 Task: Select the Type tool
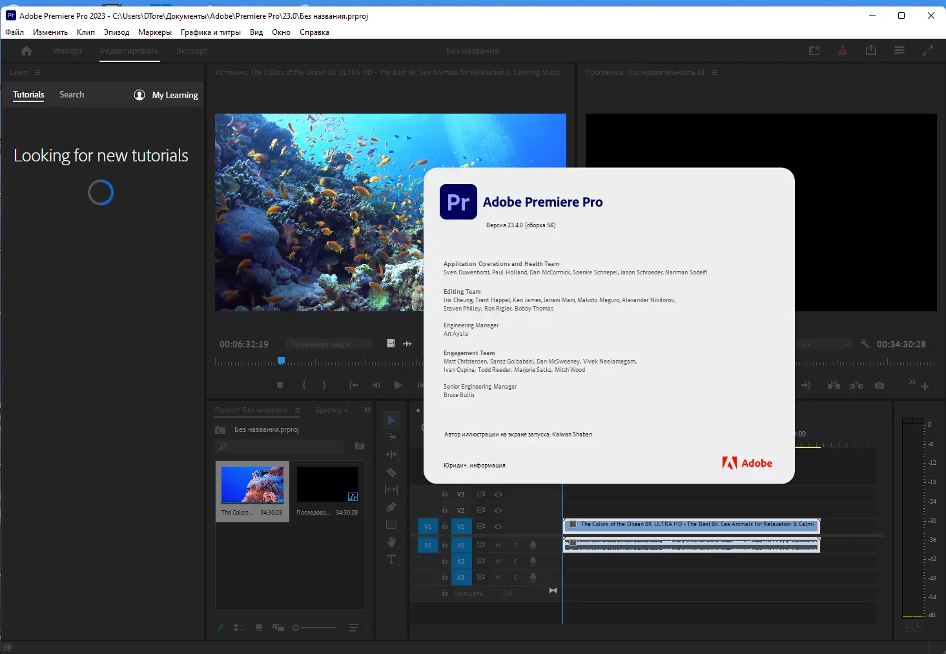pos(391,560)
